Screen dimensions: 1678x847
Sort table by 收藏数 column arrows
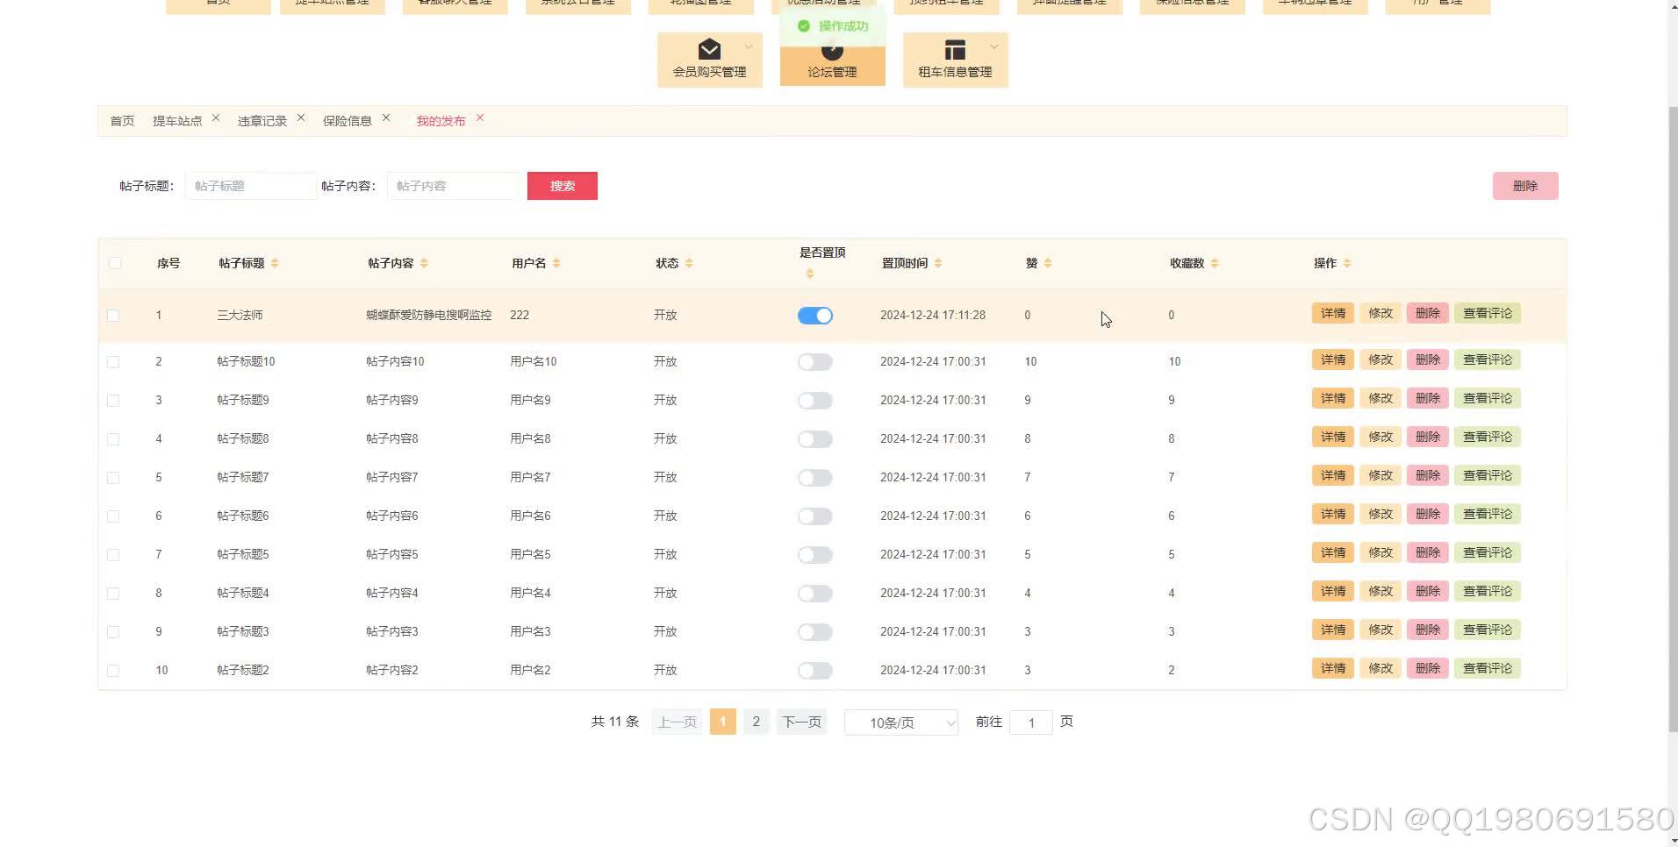pyautogui.click(x=1215, y=262)
